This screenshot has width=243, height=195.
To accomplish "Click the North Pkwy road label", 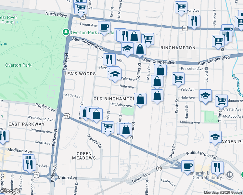I will [56, 14].
